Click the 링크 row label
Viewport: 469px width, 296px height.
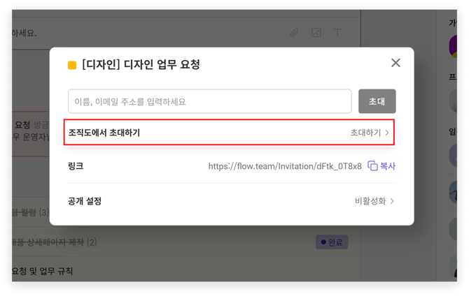click(76, 166)
